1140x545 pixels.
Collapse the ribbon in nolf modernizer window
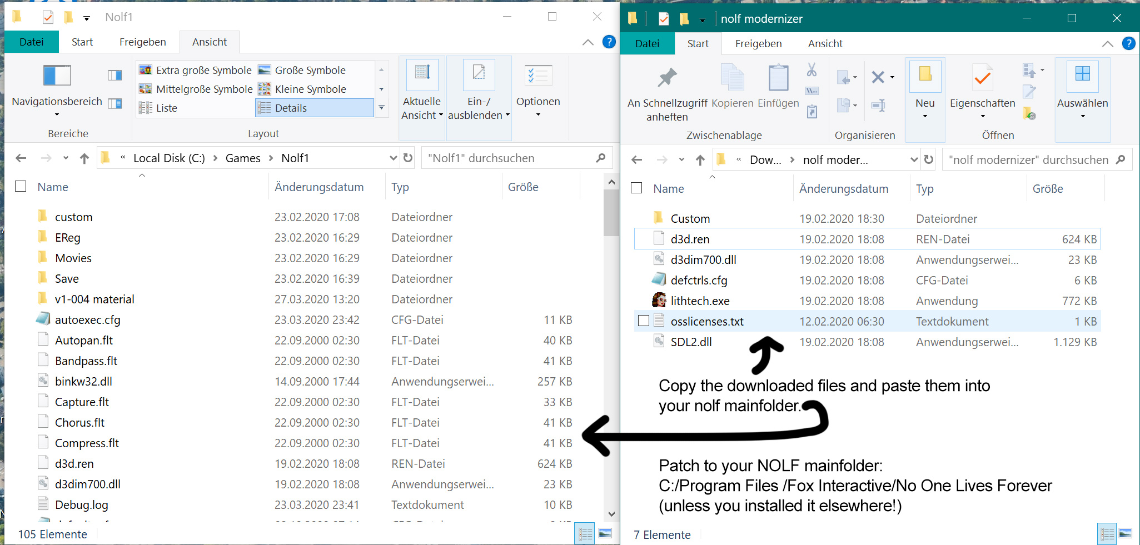(x=1107, y=44)
